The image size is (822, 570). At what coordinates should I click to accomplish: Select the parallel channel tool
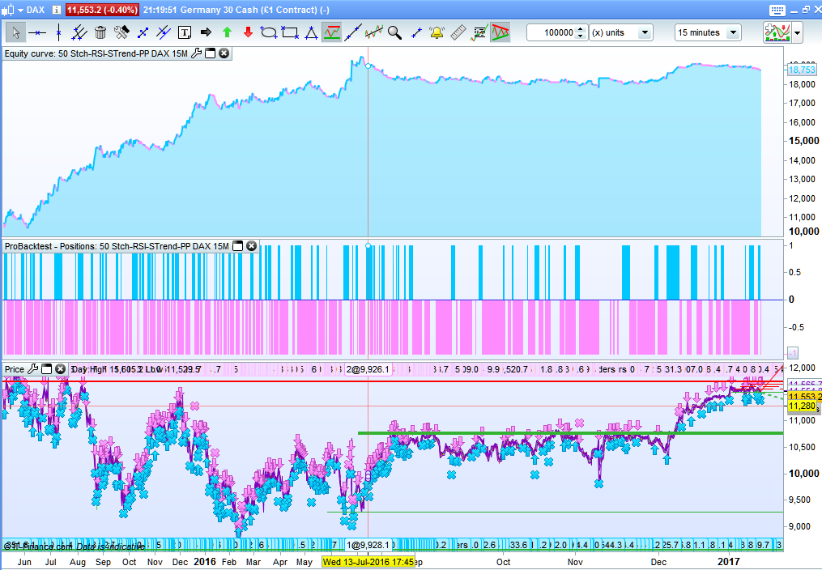tap(164, 32)
